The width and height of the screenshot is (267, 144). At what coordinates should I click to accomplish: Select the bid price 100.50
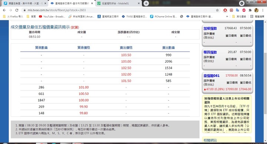[83, 94]
